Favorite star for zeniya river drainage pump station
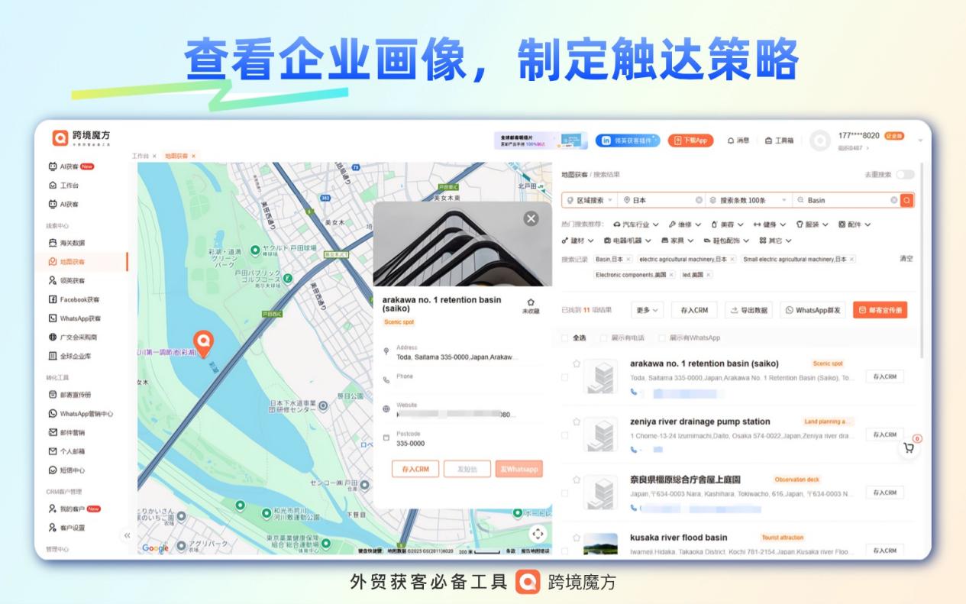This screenshot has width=966, height=604. (577, 421)
